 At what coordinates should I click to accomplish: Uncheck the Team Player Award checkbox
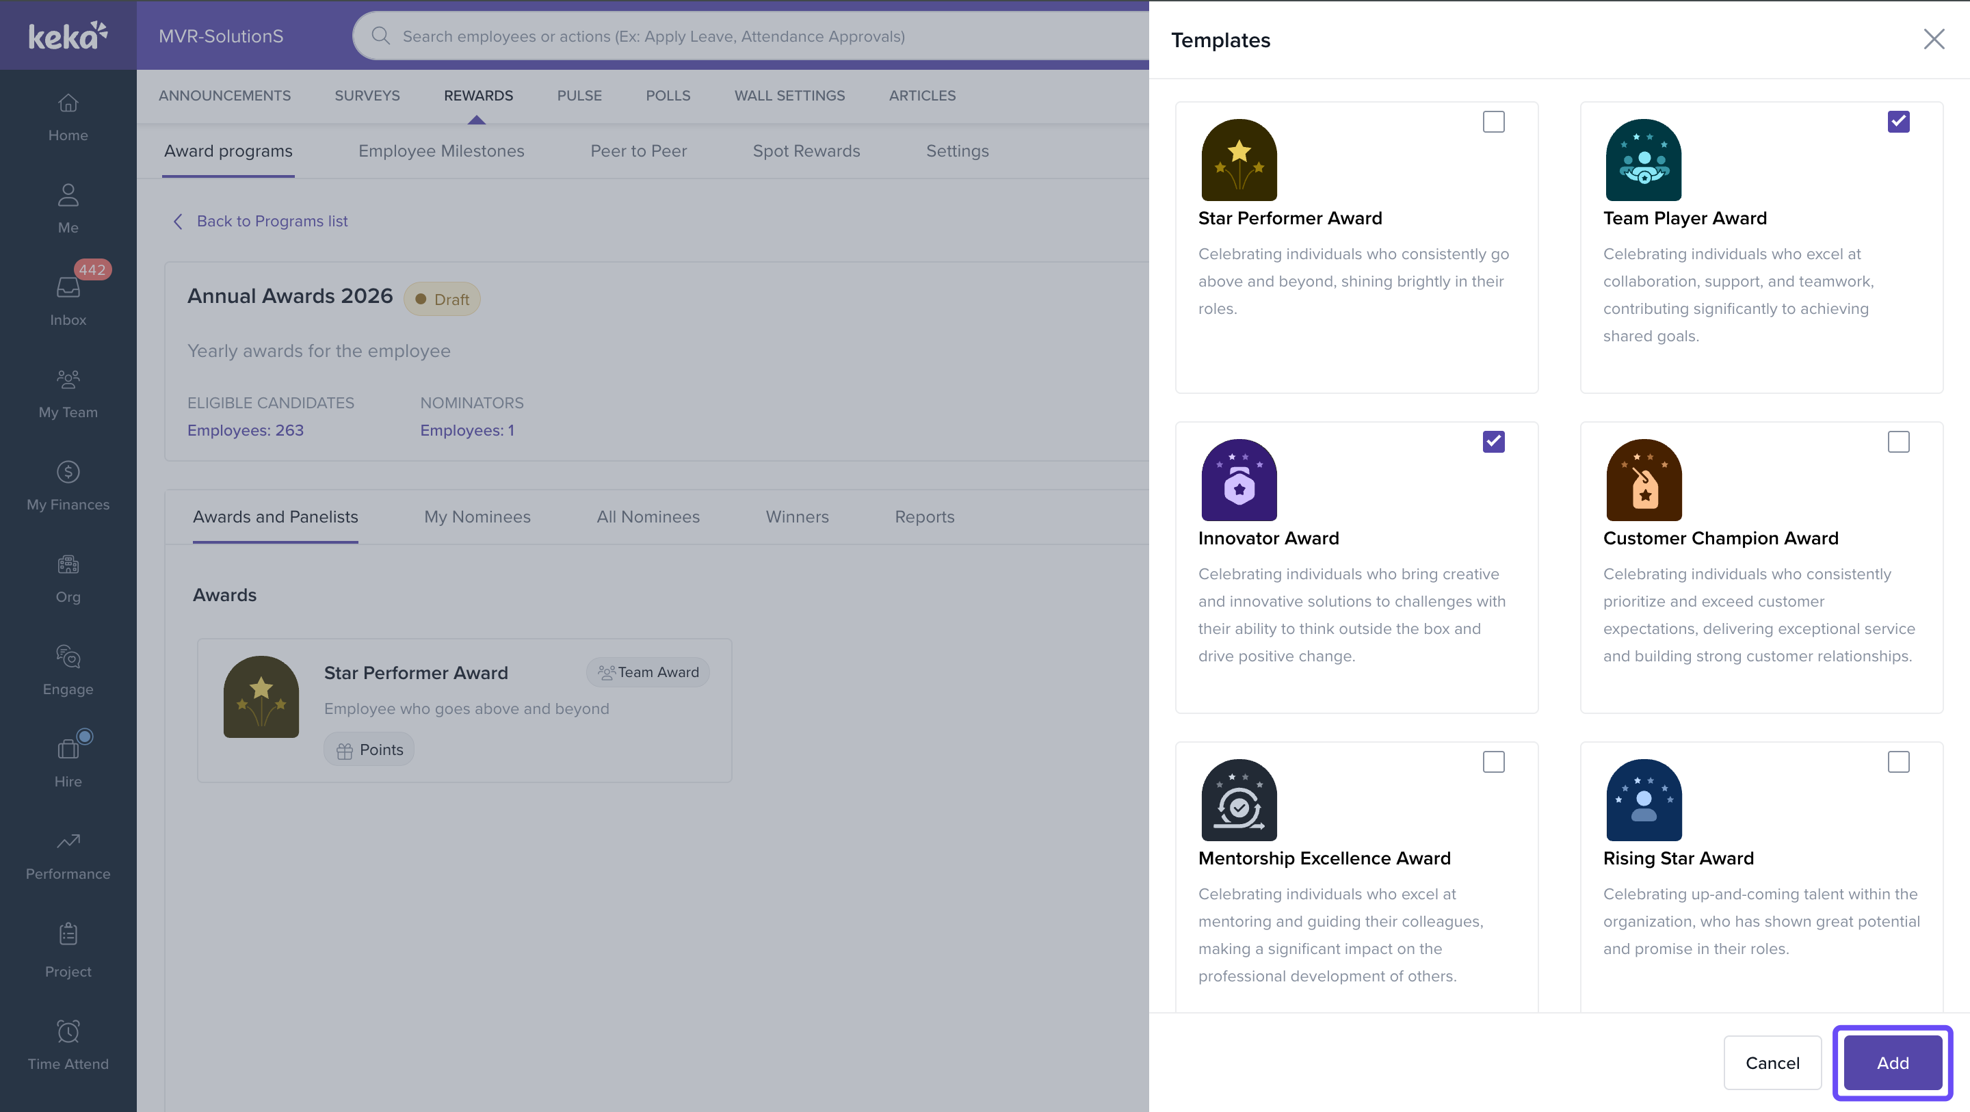(1897, 122)
